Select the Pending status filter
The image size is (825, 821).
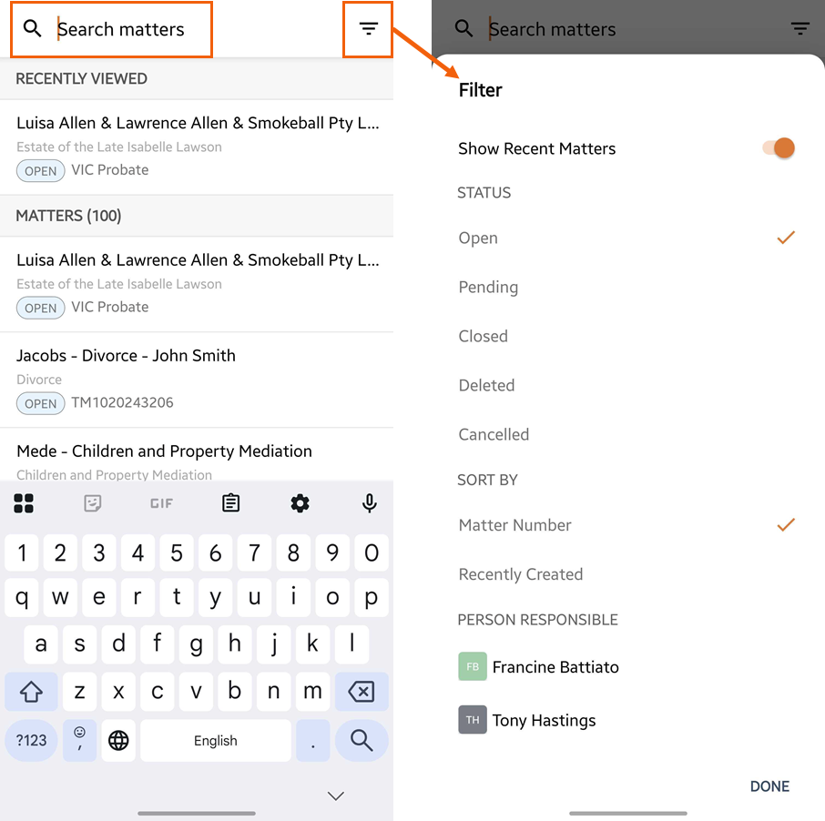pyautogui.click(x=488, y=288)
